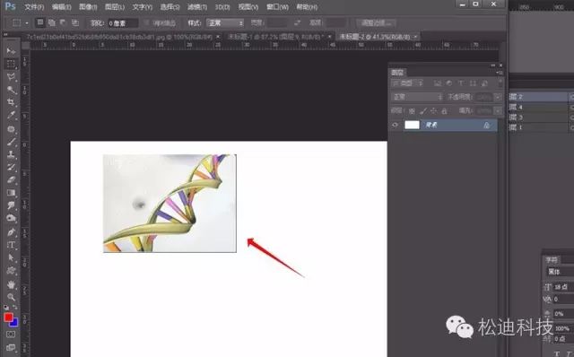Select the Zoom tool
Image resolution: width=574 pixels, height=357 pixels.
coord(11,297)
